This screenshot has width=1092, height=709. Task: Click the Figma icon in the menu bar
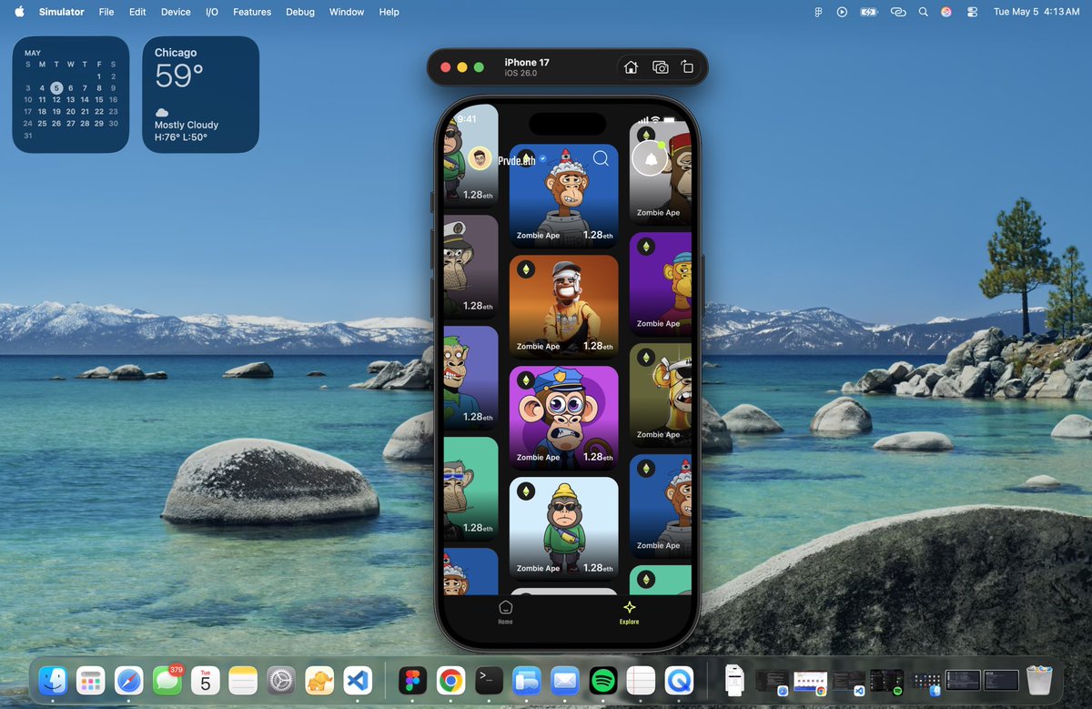coord(819,12)
